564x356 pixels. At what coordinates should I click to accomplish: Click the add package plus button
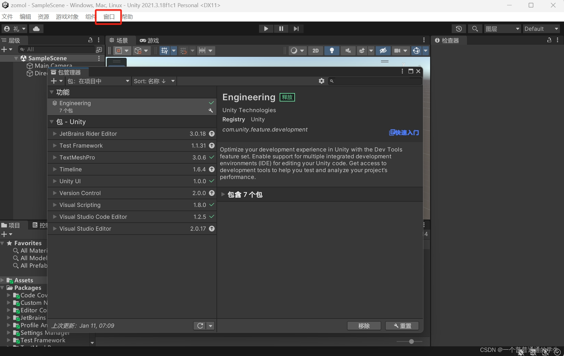[56, 81]
